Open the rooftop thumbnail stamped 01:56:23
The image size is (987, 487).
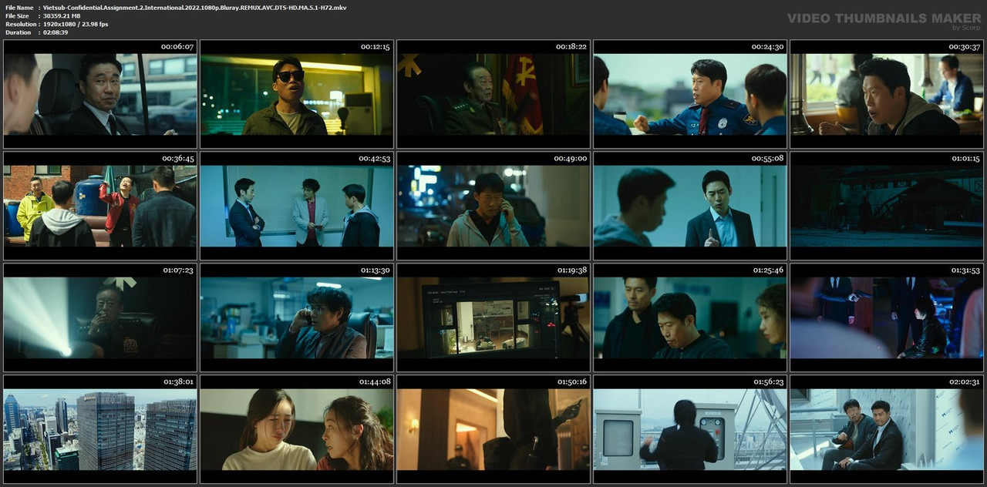pos(690,429)
